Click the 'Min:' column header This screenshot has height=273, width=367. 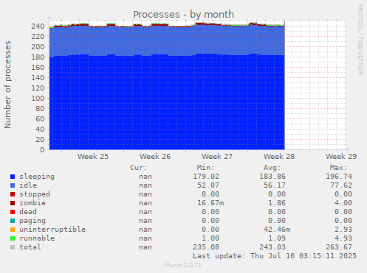pyautogui.click(x=205, y=168)
